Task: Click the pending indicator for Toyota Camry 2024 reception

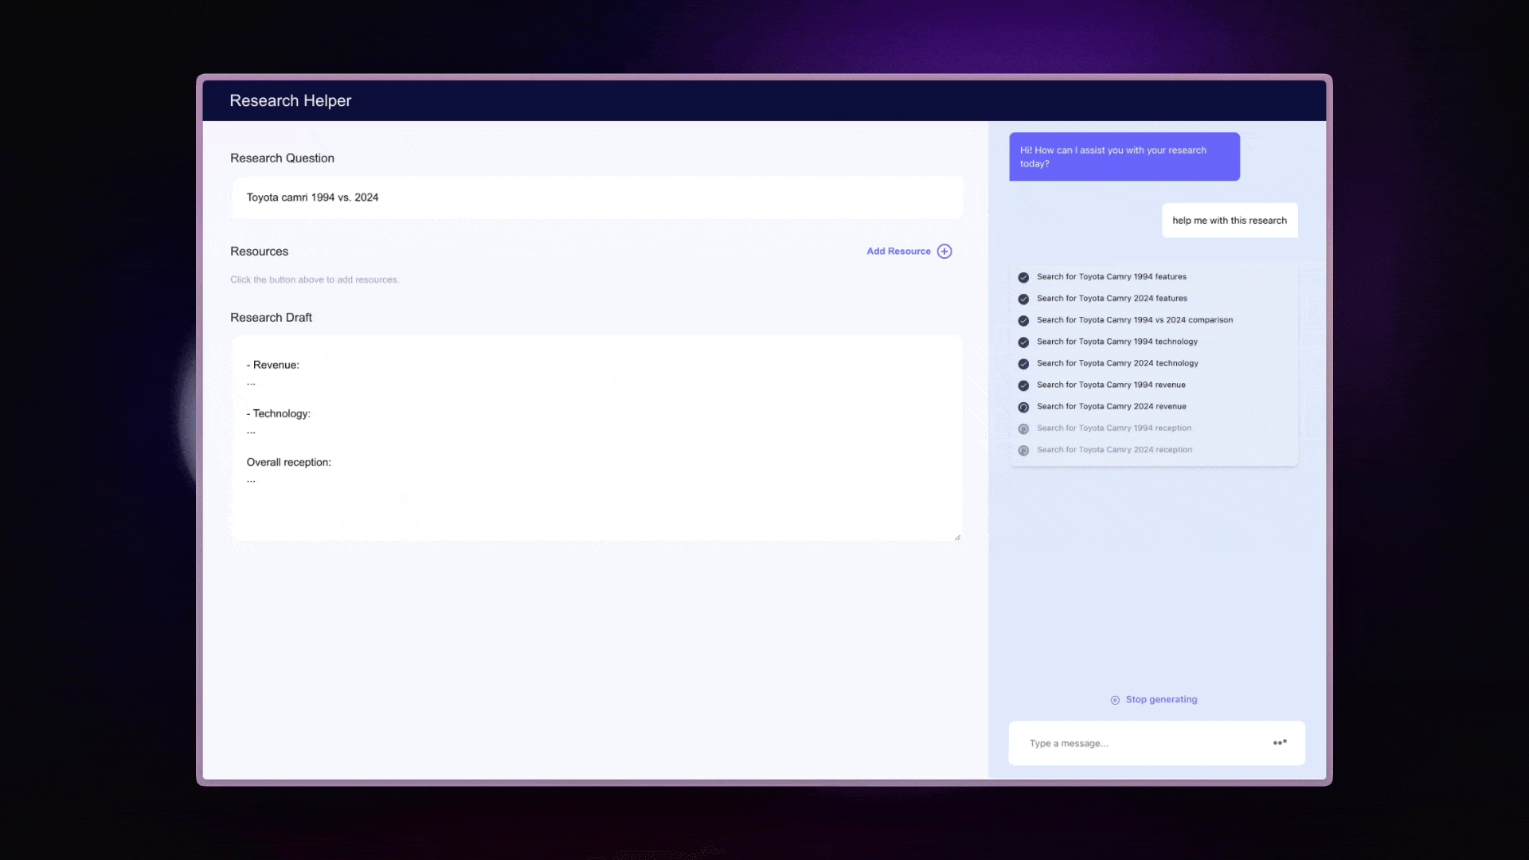Action: [x=1023, y=450]
